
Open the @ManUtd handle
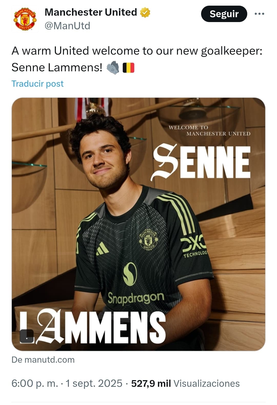click(67, 26)
